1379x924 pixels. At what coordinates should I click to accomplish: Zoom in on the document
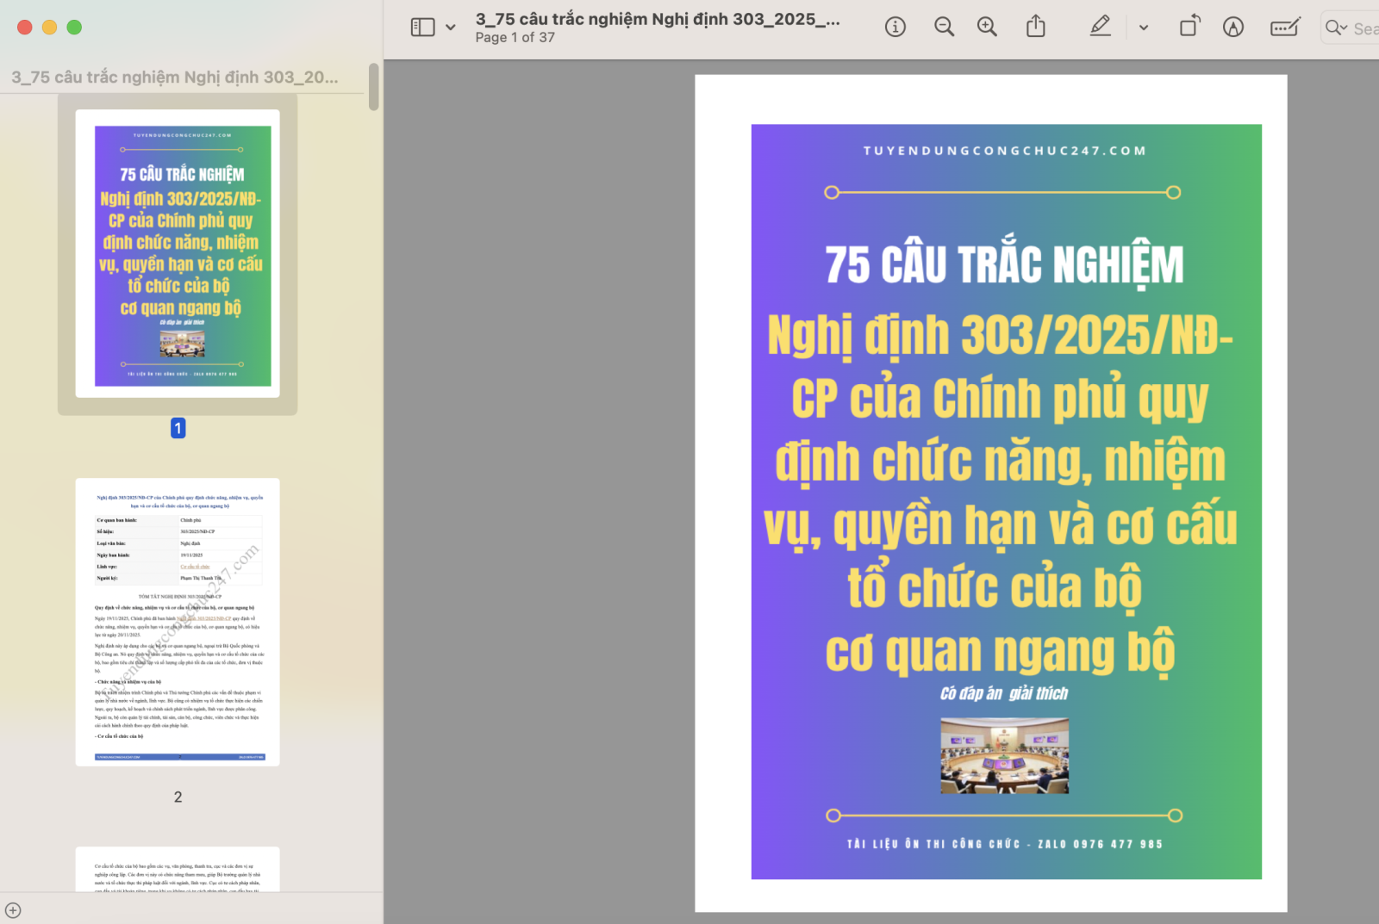pyautogui.click(x=987, y=28)
